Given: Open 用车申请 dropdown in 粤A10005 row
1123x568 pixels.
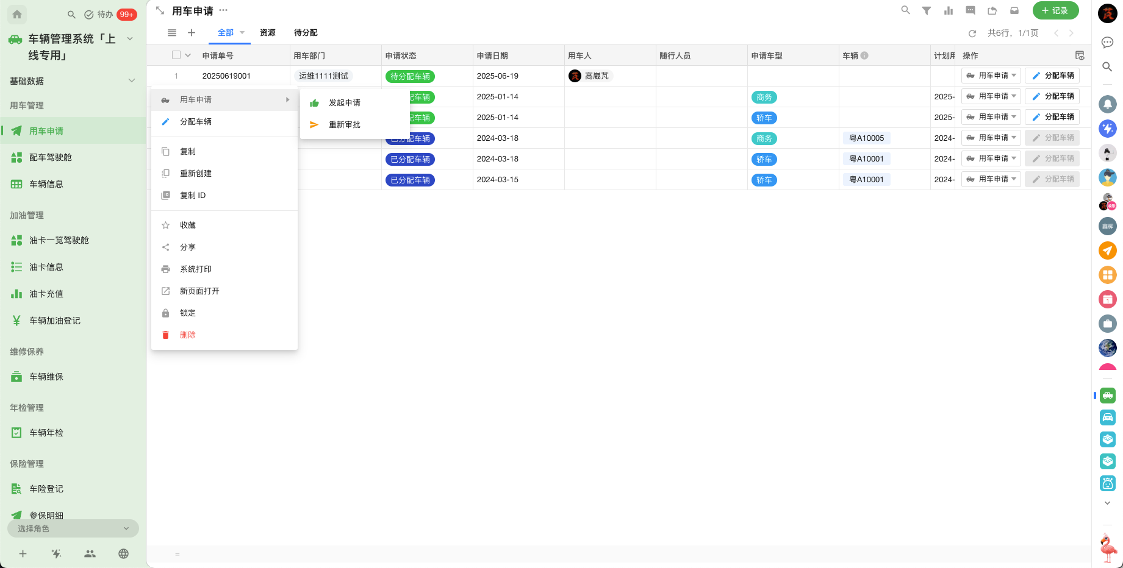Looking at the screenshot, I should pos(991,138).
